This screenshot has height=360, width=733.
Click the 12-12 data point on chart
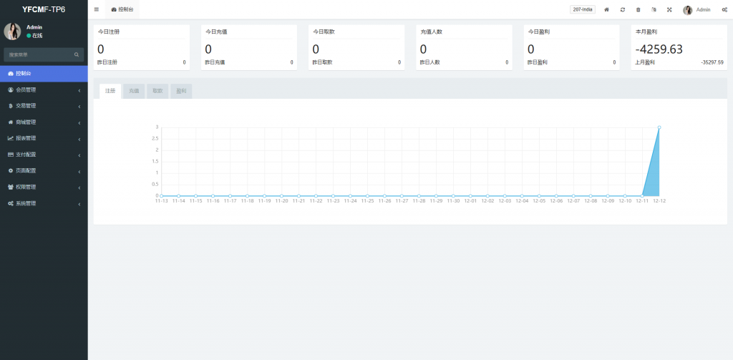659,127
